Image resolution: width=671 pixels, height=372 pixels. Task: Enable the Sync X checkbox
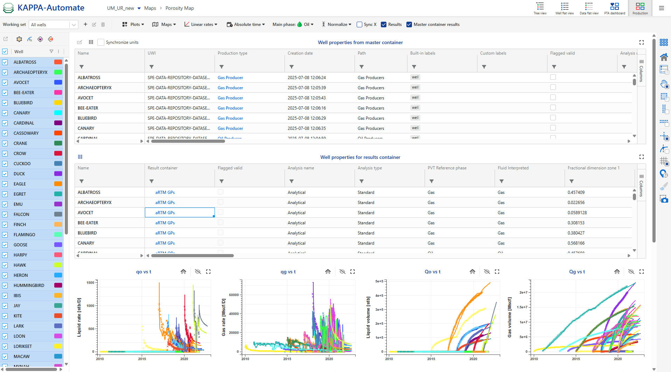359,24
